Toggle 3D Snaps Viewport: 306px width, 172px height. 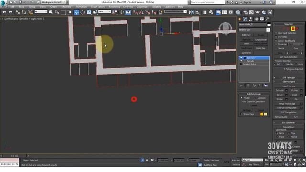pos(135,12)
